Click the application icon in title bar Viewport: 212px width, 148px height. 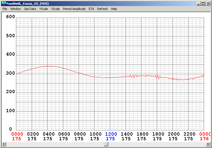tap(4, 3)
